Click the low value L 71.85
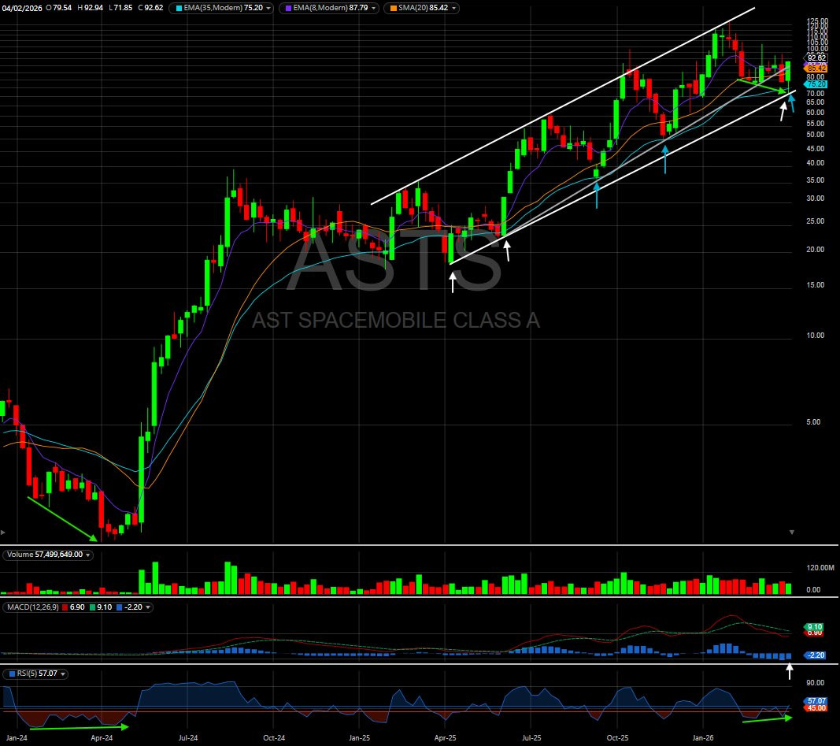Screen dimensions: 840x746 click(120, 8)
